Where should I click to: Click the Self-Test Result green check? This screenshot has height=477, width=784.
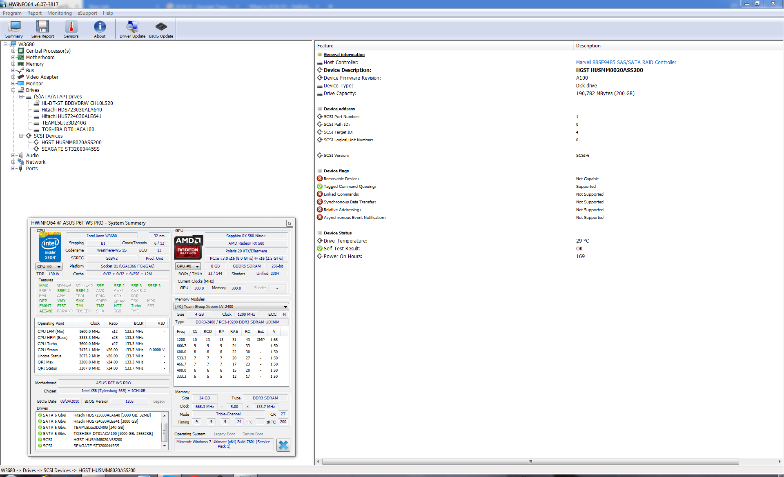[x=320, y=249]
